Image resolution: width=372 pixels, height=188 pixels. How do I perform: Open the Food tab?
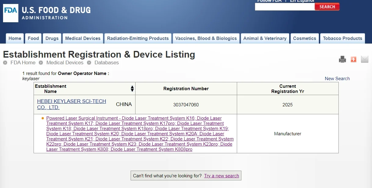[x=33, y=38]
